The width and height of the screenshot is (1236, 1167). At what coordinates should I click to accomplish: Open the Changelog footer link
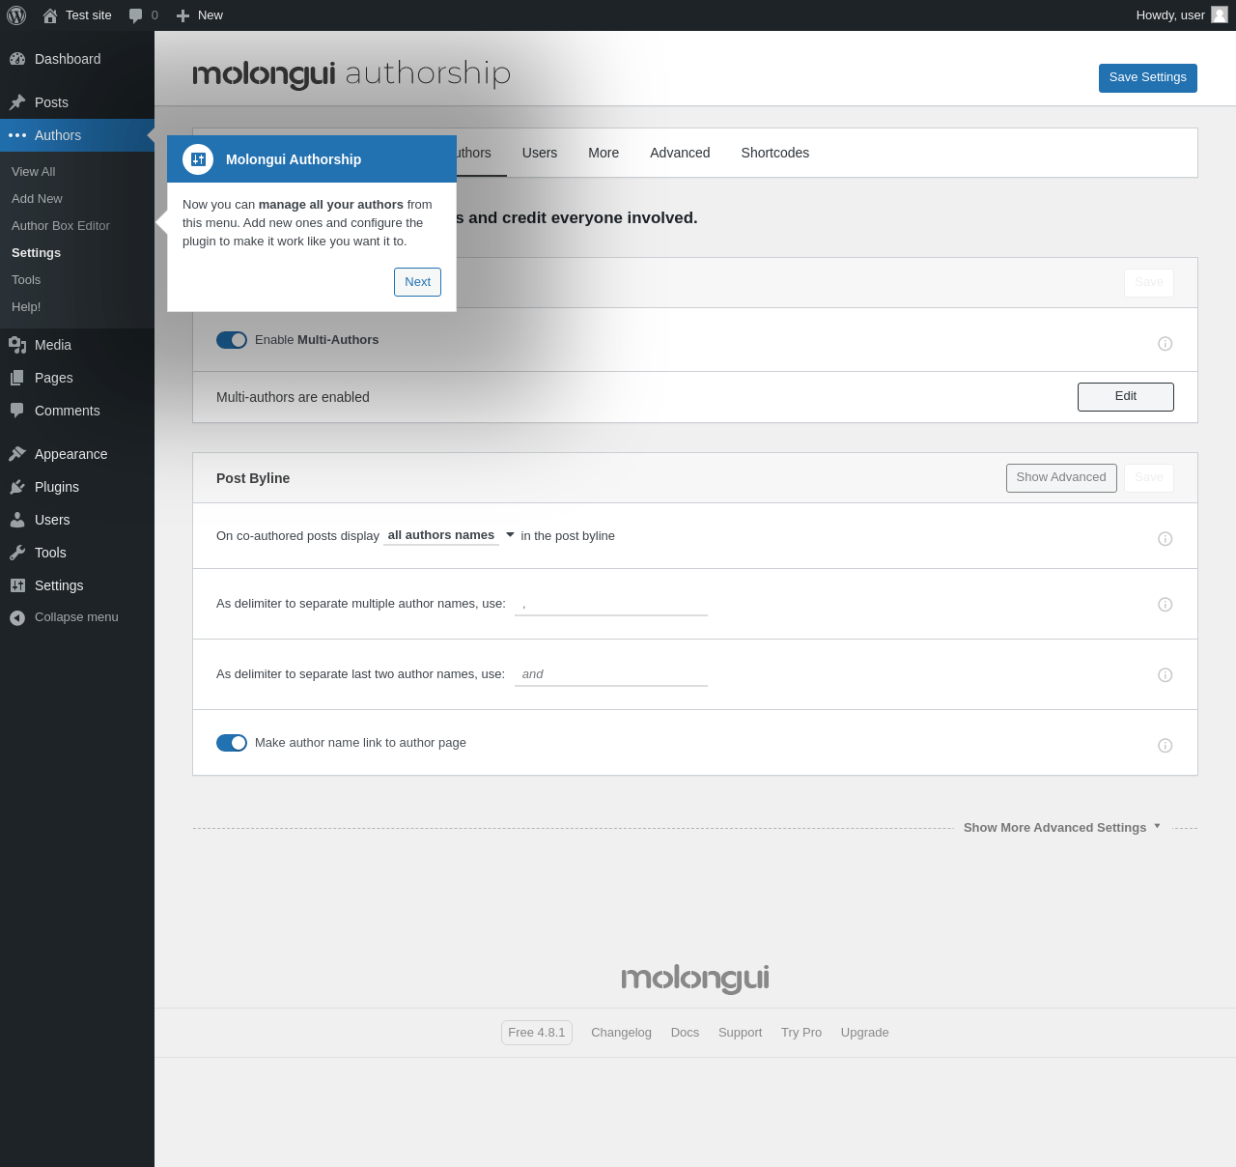(x=622, y=1033)
